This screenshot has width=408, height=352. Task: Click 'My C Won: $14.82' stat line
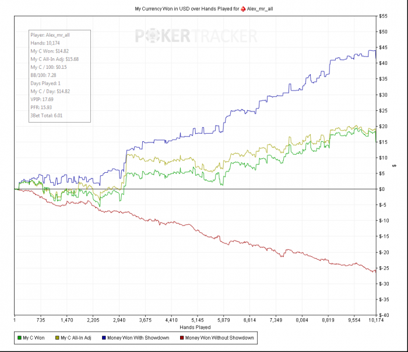[x=50, y=51]
